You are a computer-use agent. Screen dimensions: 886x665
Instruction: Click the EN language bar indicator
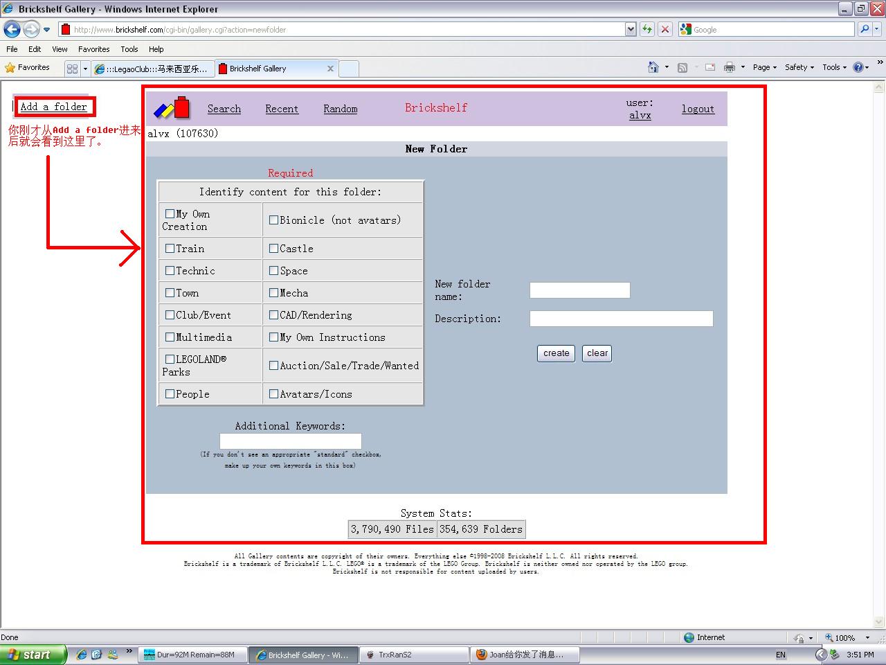tap(781, 655)
